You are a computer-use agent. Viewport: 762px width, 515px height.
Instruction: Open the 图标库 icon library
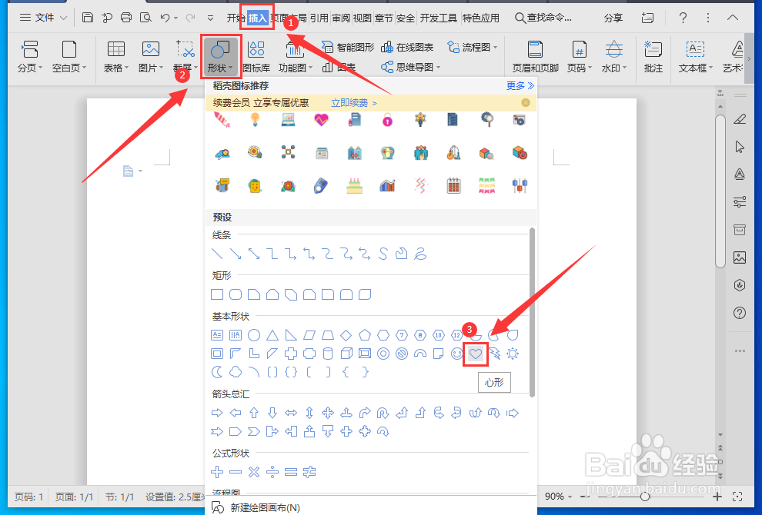click(256, 57)
